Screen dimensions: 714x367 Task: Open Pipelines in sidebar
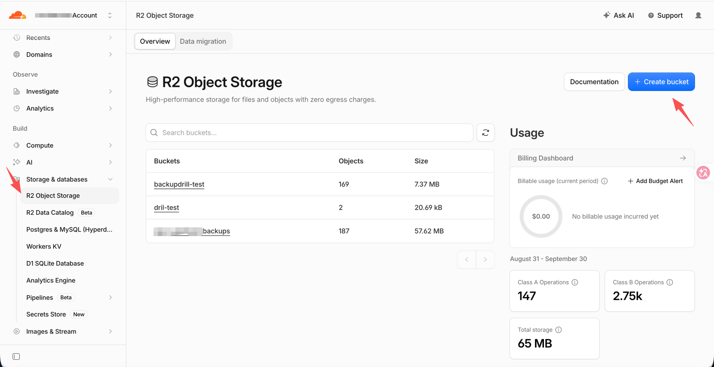[40, 298]
